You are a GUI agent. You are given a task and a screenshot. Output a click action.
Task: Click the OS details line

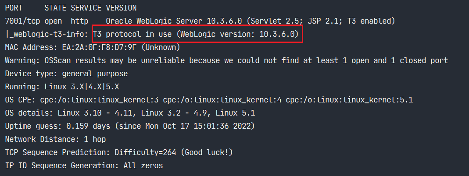click(130, 113)
